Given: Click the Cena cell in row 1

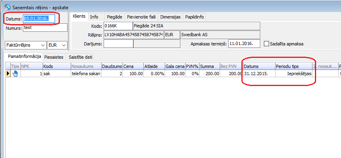Looking at the screenshot, I should (133, 74).
